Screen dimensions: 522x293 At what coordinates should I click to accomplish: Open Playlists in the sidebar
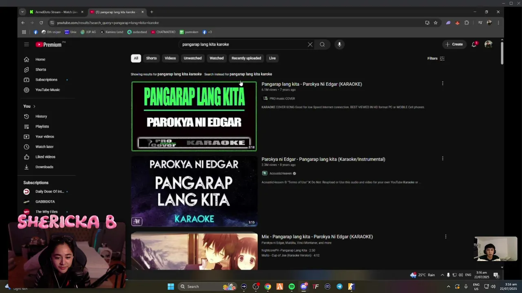42,127
